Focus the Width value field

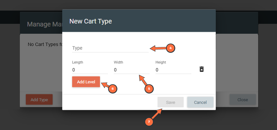pyautogui.click(x=132, y=70)
